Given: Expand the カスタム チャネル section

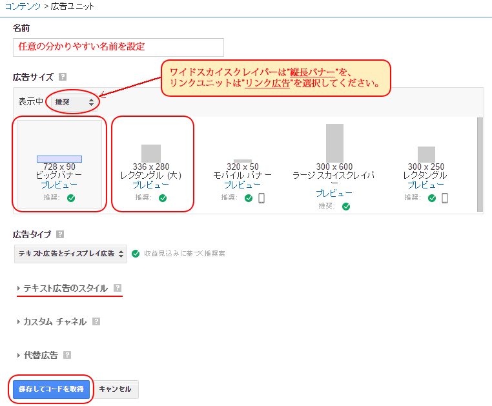Looking at the screenshot, I should click(x=54, y=321).
